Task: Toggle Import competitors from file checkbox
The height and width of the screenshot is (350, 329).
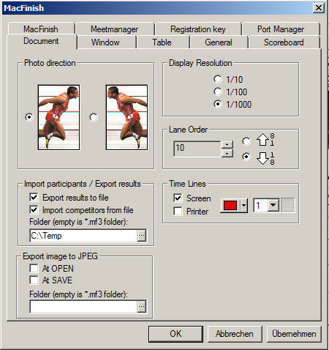Action: pos(34,209)
